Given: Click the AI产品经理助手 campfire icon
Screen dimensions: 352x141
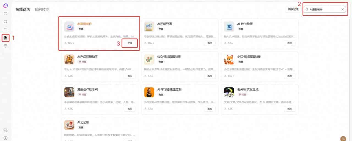Looking at the screenshot, I should (69, 59).
